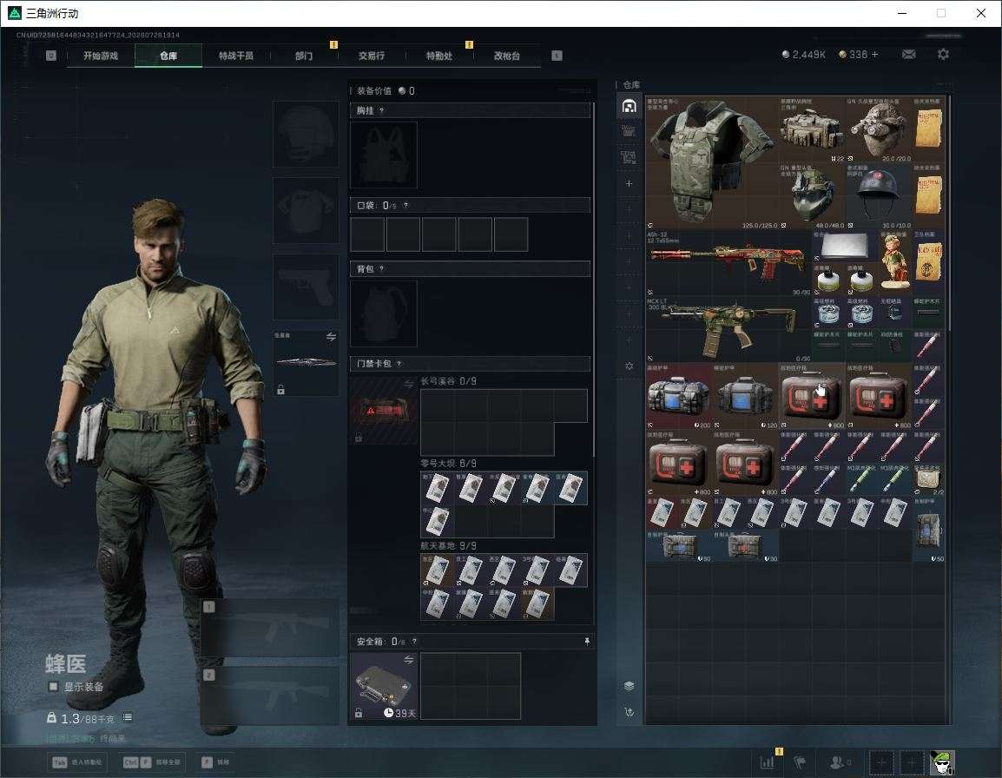This screenshot has width=1002, height=778.
Task: Enable the 显示装备 checkbox
Action: coord(54,687)
